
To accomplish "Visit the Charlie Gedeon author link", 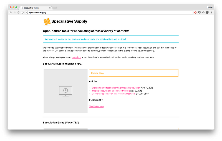I will 96,106.
